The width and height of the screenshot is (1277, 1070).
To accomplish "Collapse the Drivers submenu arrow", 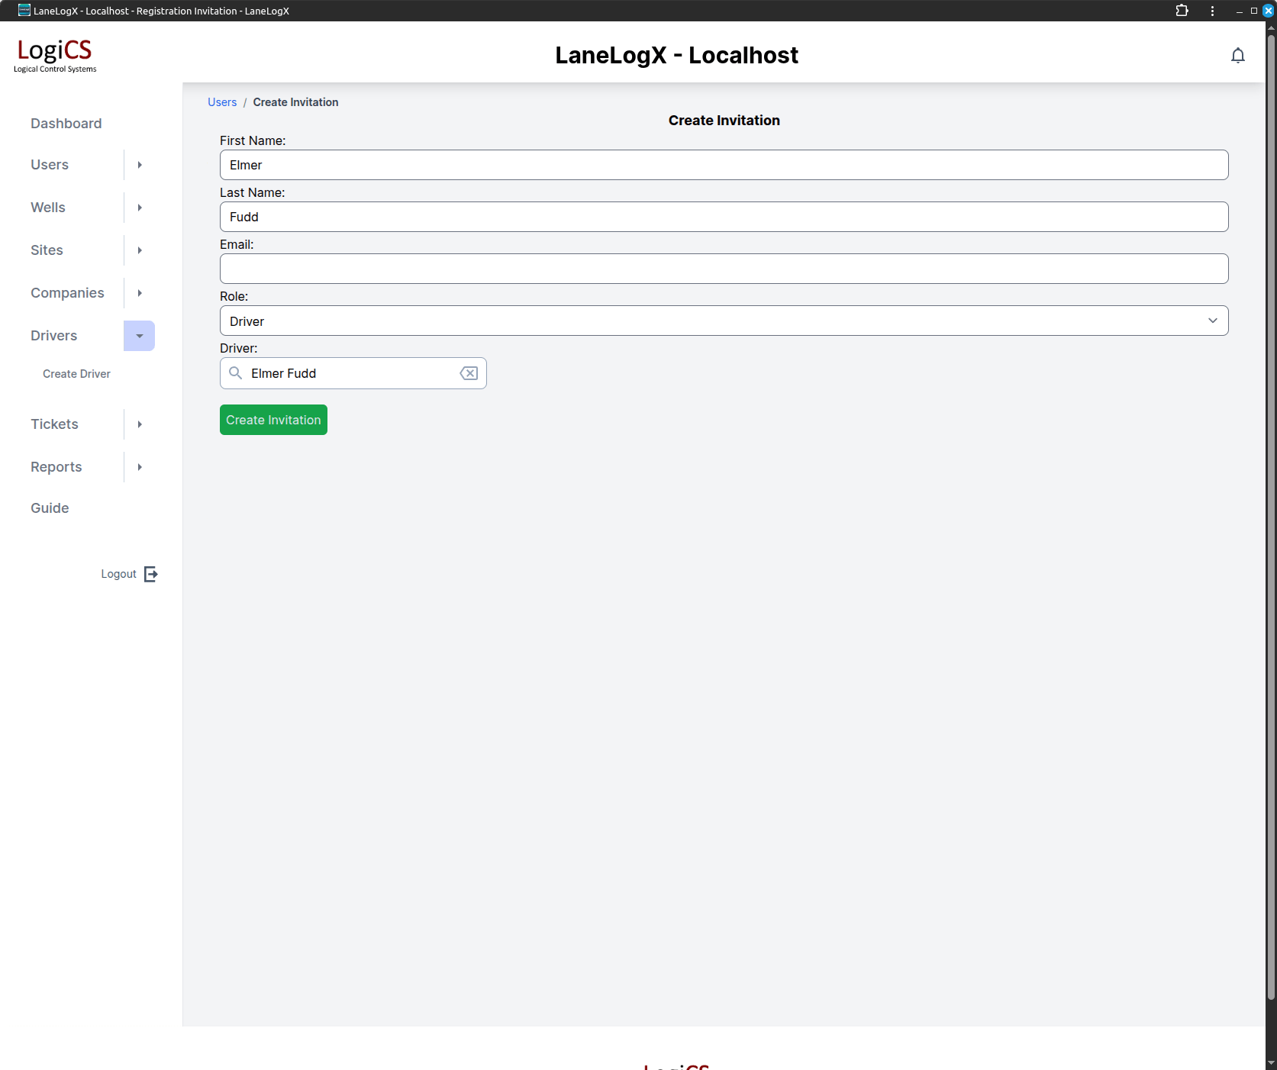I will click(x=140, y=336).
